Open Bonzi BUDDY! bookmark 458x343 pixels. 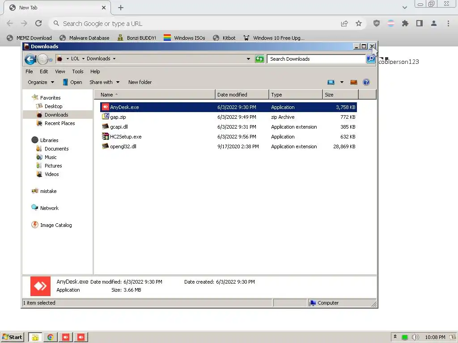(x=137, y=38)
